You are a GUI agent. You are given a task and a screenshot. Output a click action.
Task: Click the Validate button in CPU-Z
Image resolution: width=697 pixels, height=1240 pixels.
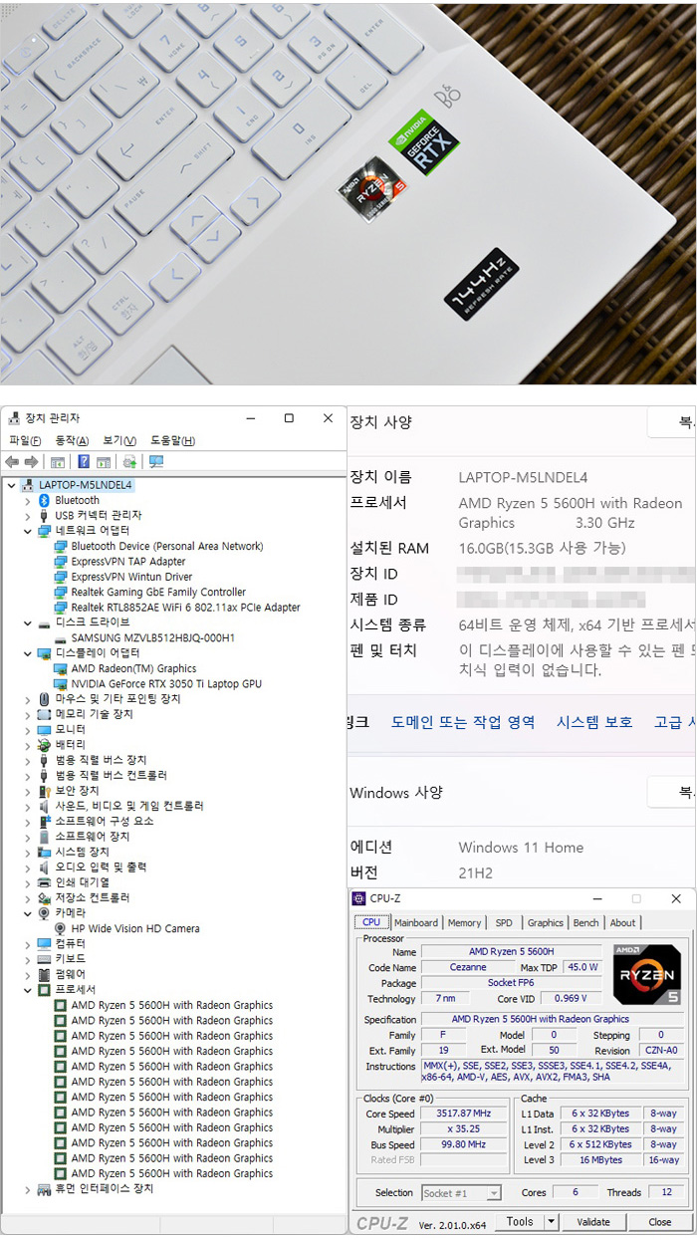point(593,1222)
